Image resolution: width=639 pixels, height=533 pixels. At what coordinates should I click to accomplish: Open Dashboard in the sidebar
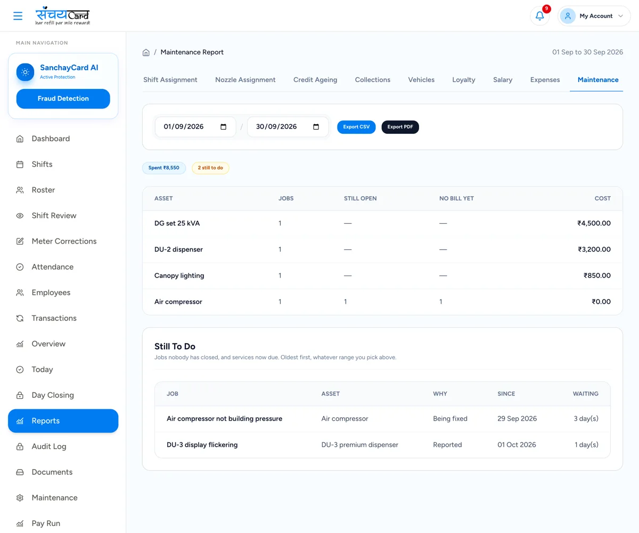tap(63, 139)
